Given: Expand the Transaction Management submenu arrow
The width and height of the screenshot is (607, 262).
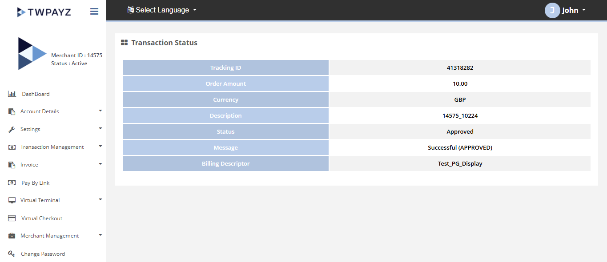Looking at the screenshot, I should (x=100, y=146).
